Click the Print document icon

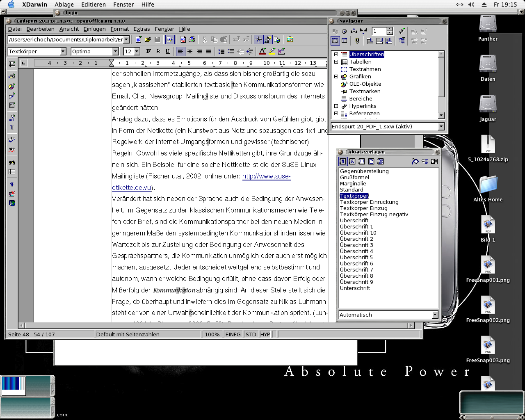pyautogui.click(x=192, y=40)
